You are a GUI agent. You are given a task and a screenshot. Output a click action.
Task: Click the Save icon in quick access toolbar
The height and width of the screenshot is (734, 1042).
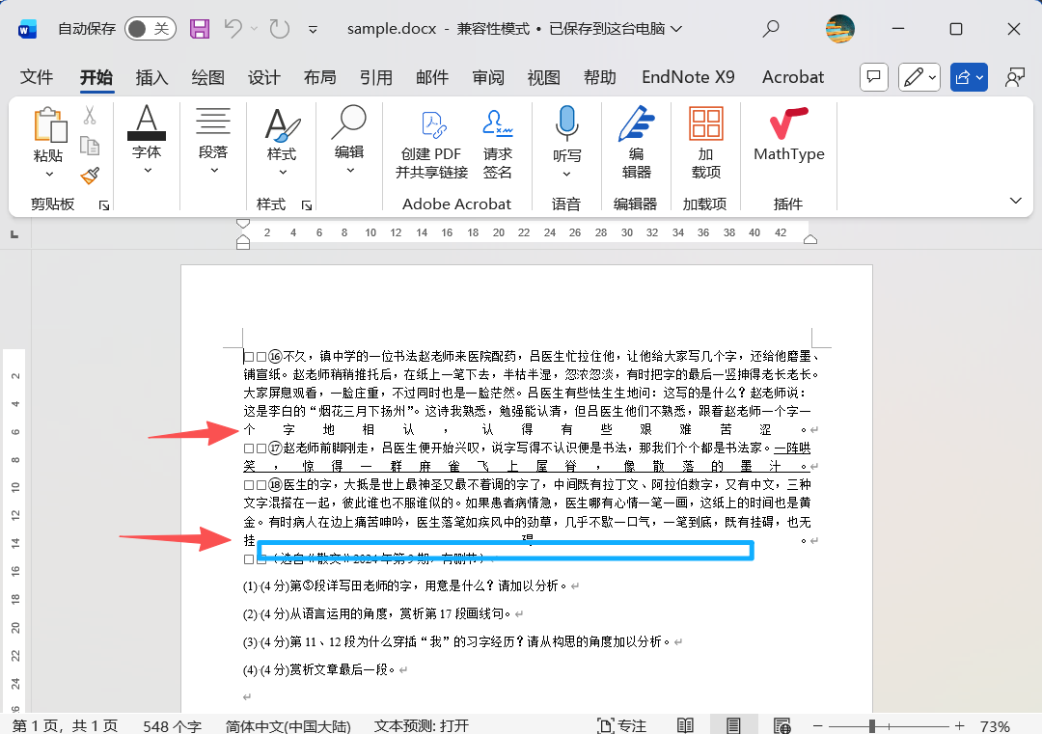200,29
